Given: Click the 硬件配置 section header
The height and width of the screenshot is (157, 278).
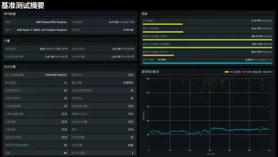Looking at the screenshot, I should click(10, 14).
